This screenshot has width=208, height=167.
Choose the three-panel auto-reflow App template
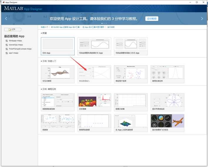pos(131,46)
